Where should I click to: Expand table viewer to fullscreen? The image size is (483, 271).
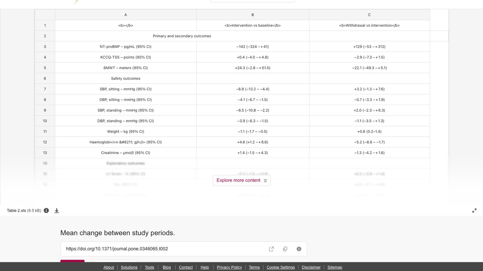(474, 210)
